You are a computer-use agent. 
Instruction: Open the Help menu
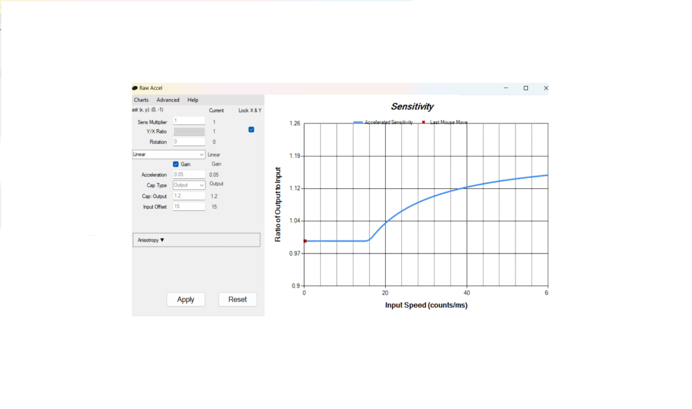click(192, 100)
